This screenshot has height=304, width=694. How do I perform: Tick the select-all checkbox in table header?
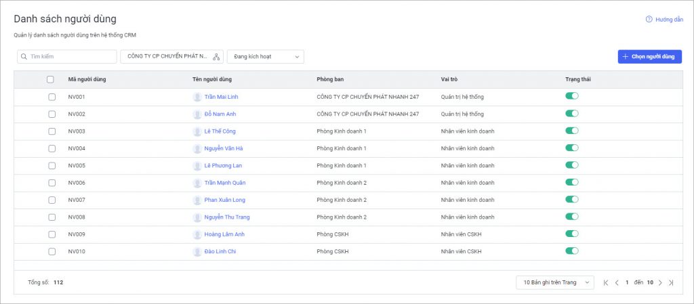(x=50, y=79)
